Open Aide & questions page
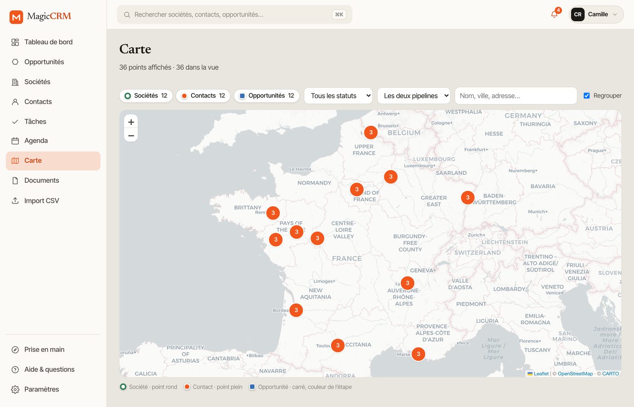The width and height of the screenshot is (634, 407). 53,369
